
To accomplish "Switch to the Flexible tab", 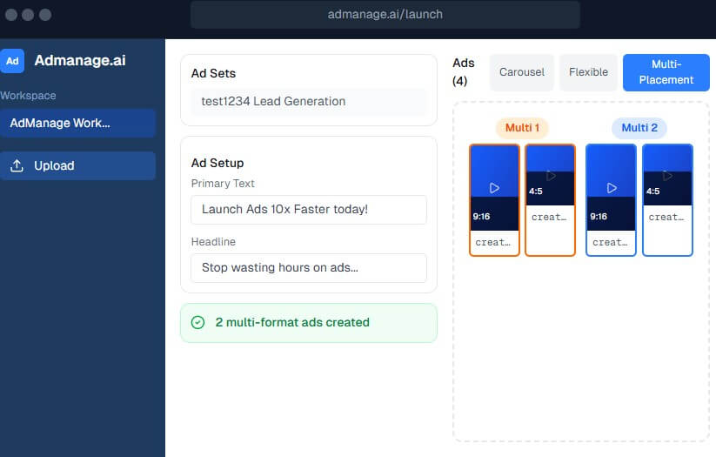I will click(588, 72).
